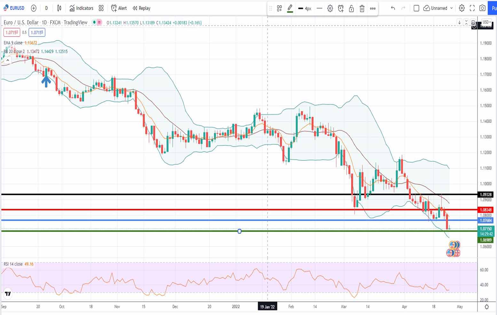Delete the selected drawing with trash icon

pos(362,9)
